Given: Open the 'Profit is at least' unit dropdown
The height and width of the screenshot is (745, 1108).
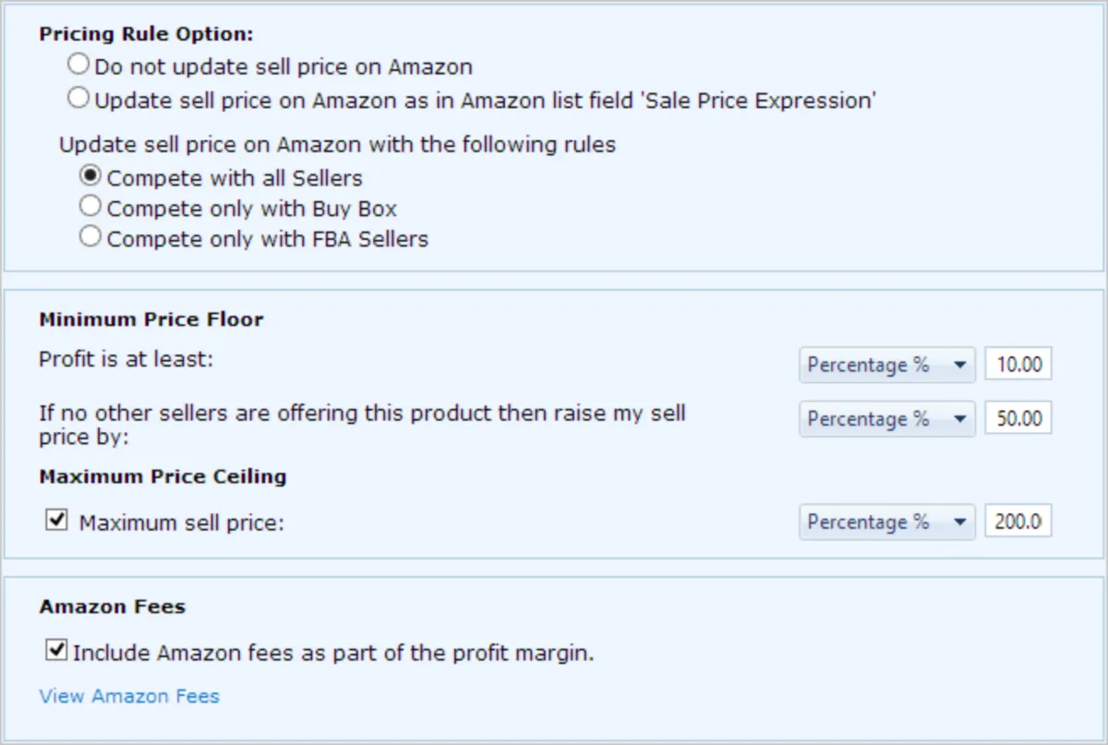Looking at the screenshot, I should point(886,366).
